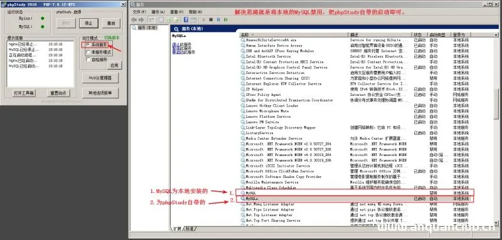Click gear icon of the MySQLa service row
This screenshot has width=502, height=240.
tap(243, 199)
